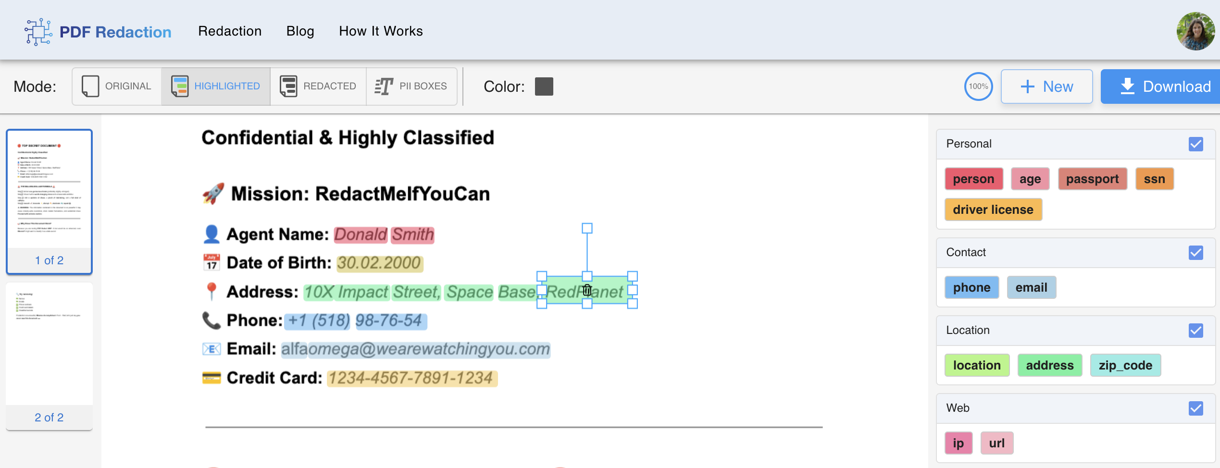Uncheck the Web category checkbox

tap(1195, 408)
